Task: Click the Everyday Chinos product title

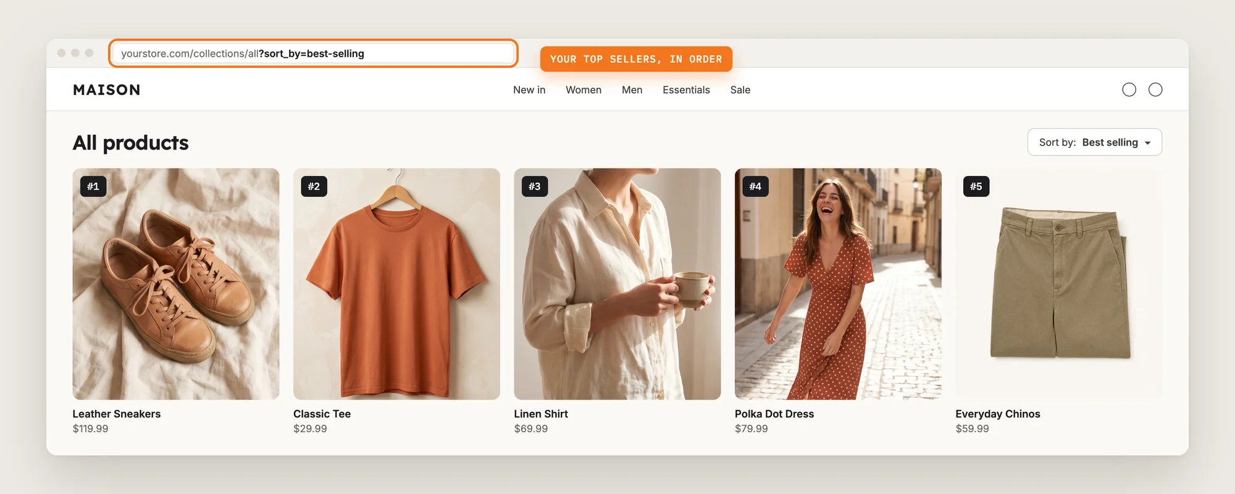Action: click(998, 414)
